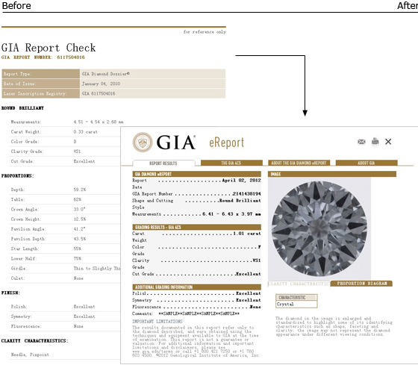The image size is (418, 365).
Task: Click Needle, Pinpoint clarity characteristics
Action: [30, 355]
